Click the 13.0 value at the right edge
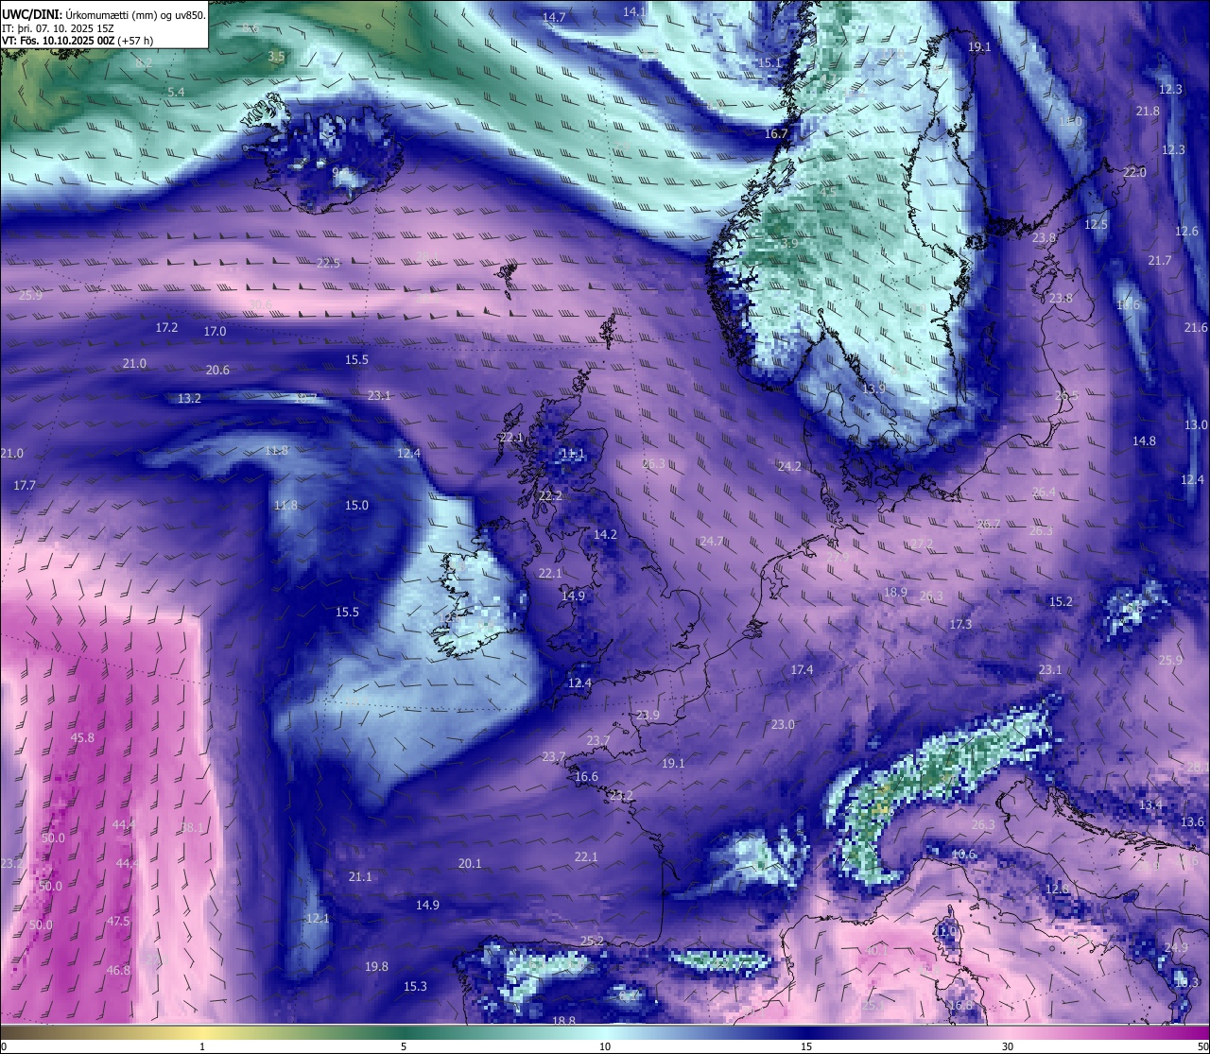1210x1054 pixels. click(x=1196, y=424)
